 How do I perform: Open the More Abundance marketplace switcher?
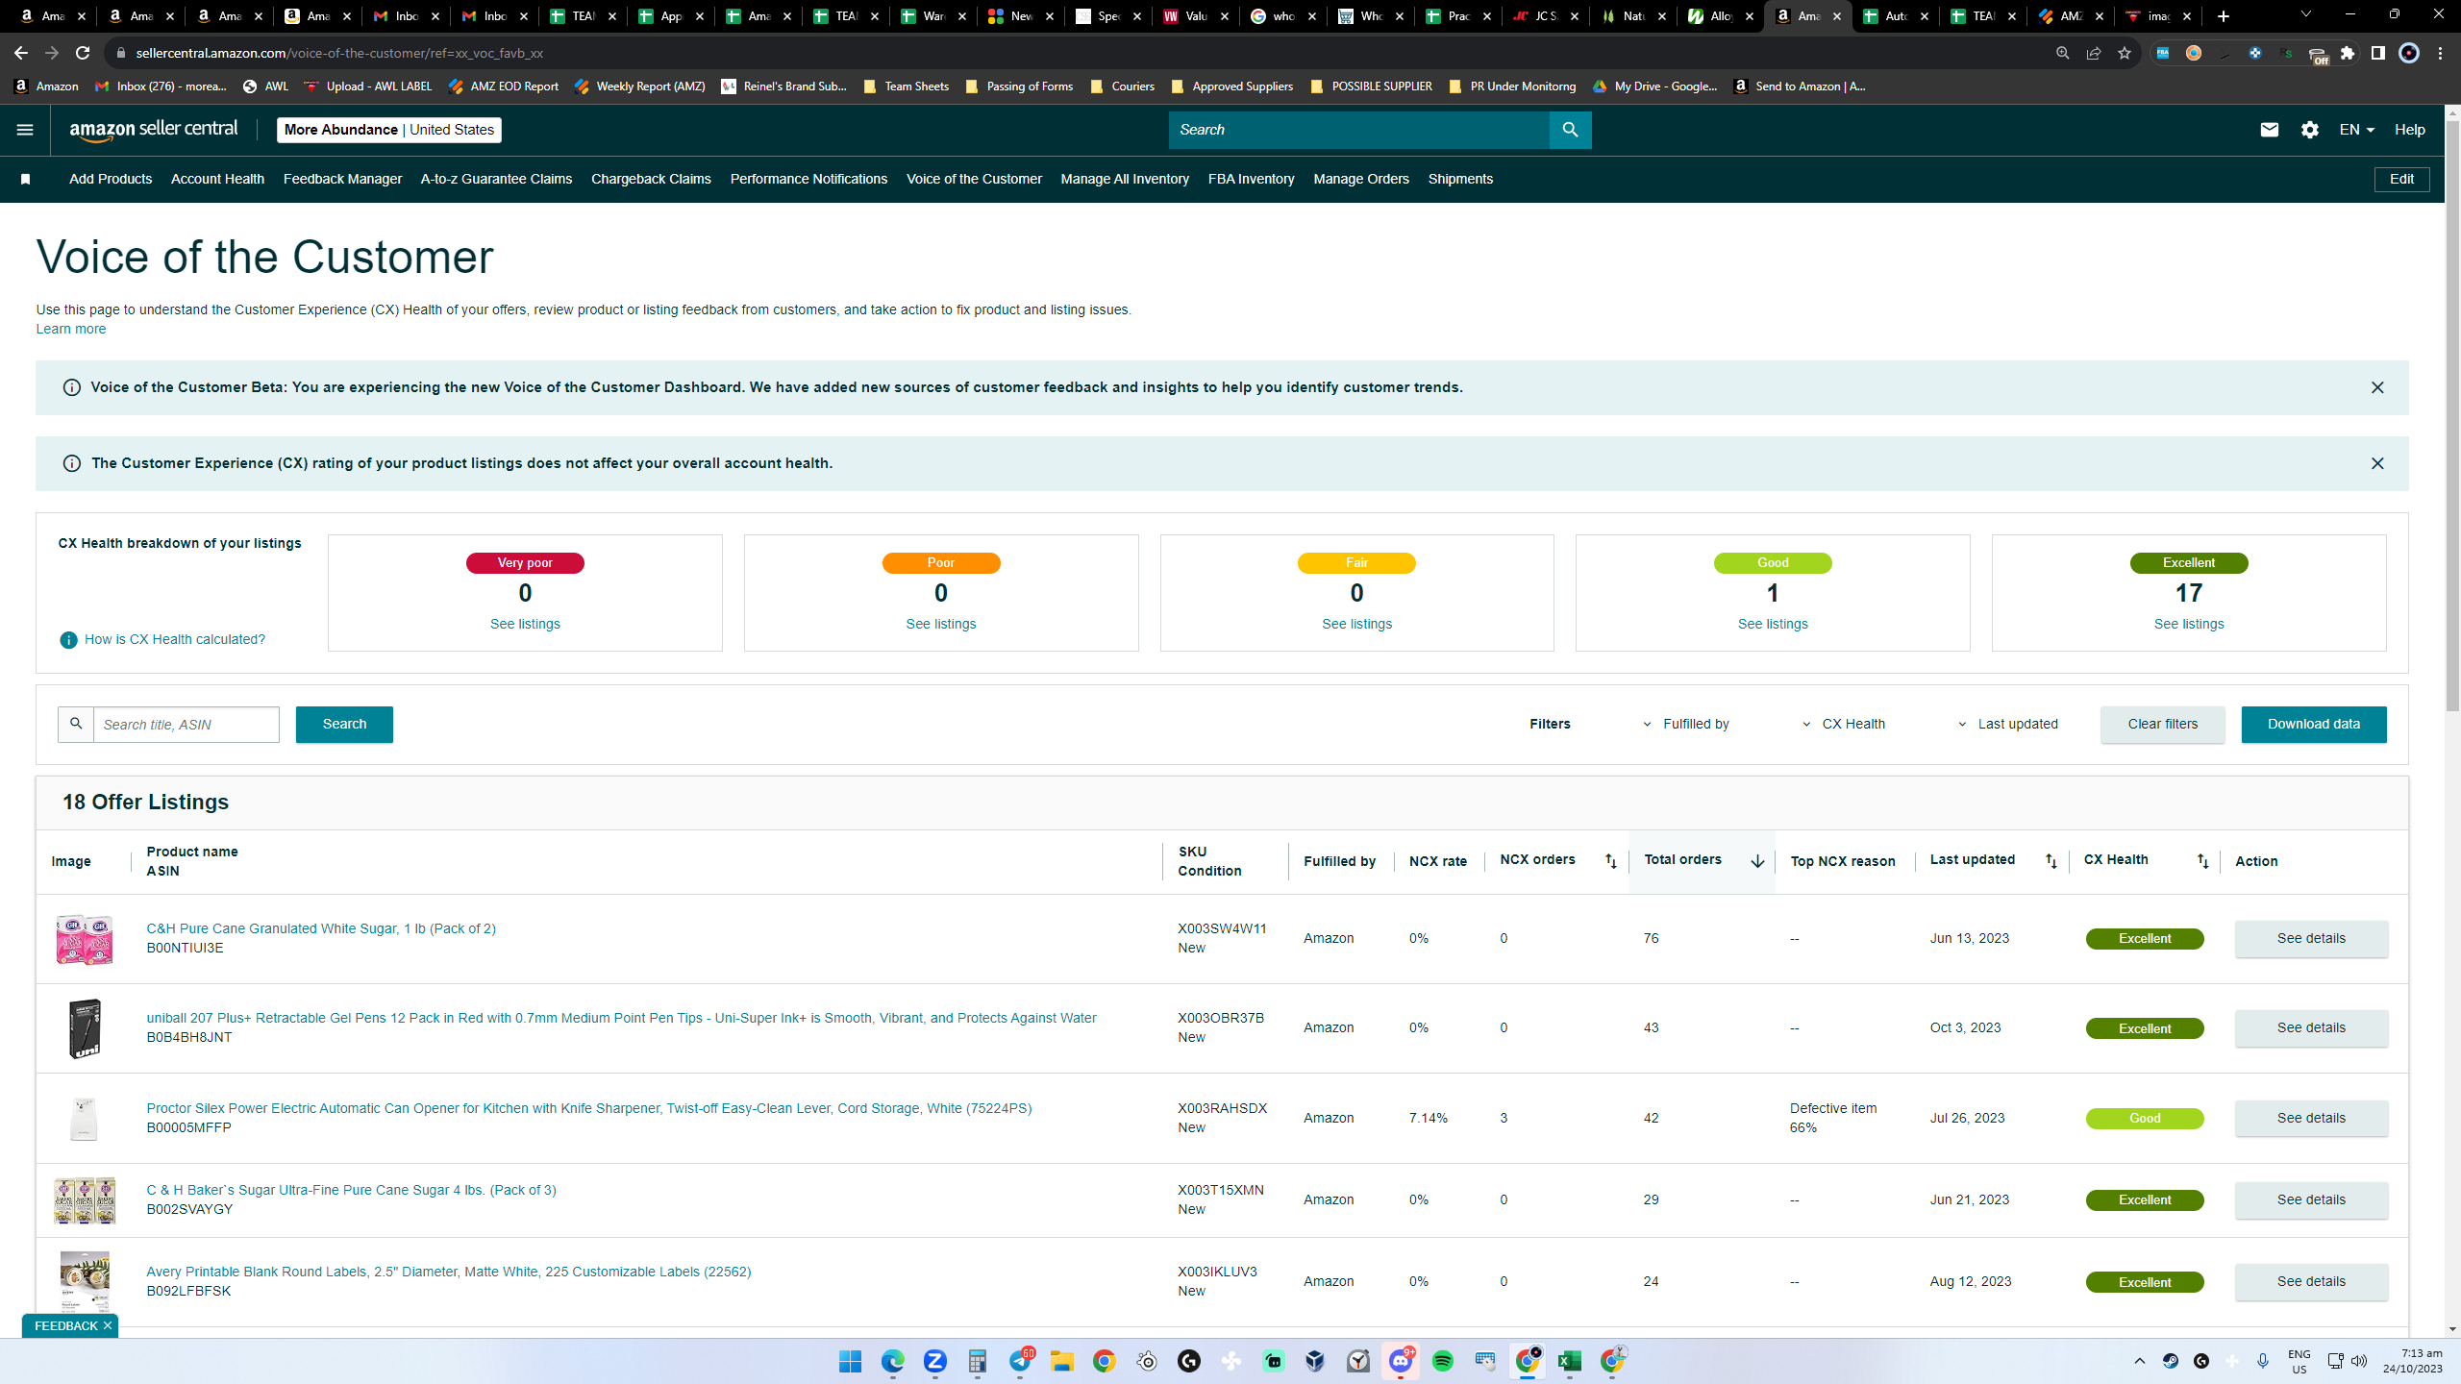pyautogui.click(x=389, y=130)
